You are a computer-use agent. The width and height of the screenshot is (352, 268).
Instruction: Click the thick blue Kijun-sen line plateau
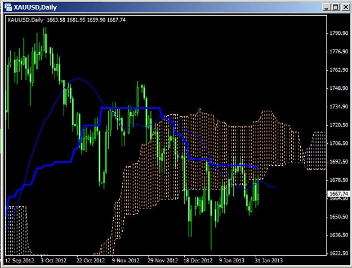[131, 108]
